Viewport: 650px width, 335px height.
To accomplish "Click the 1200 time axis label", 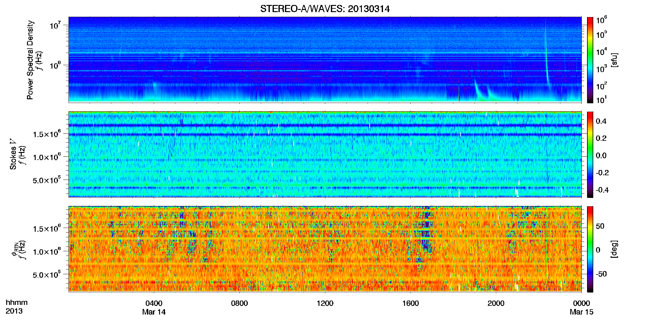I will click(x=325, y=303).
